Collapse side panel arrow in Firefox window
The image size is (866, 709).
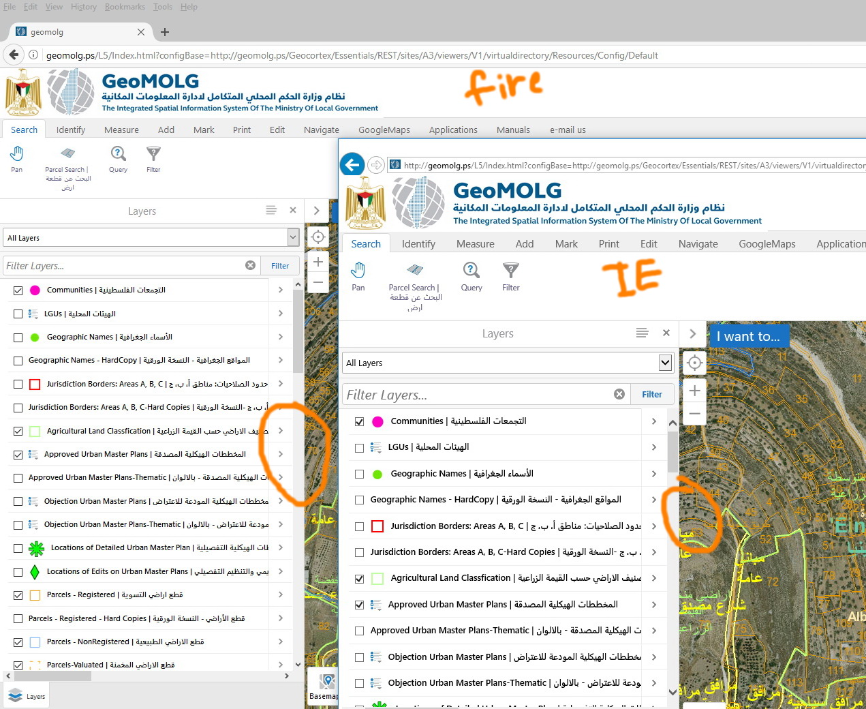pyautogui.click(x=316, y=211)
